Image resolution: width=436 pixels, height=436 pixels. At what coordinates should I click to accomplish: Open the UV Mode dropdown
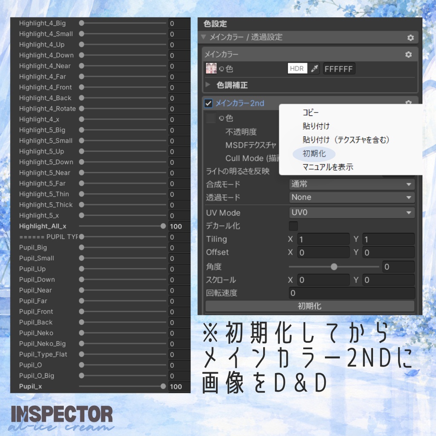[352, 213]
